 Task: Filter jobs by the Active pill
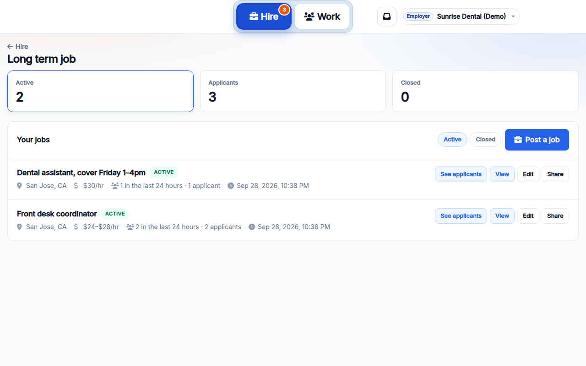[x=452, y=140]
